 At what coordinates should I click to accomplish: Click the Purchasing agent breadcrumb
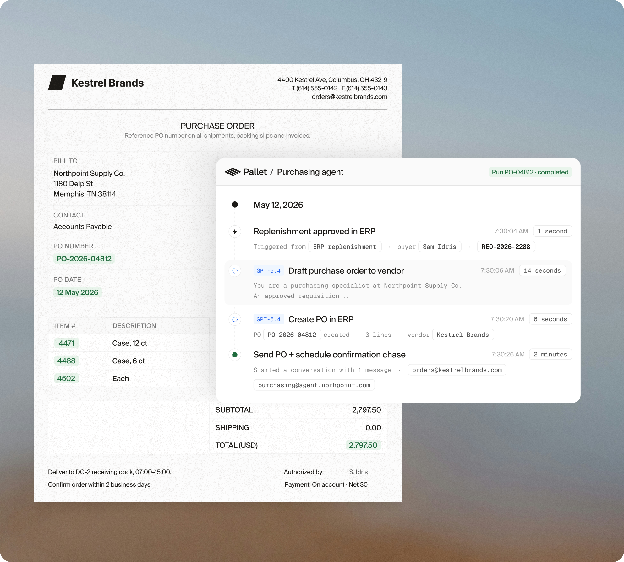(x=310, y=172)
